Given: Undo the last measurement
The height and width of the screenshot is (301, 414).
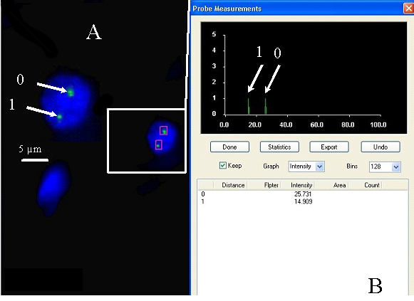Looking at the screenshot, I should 381,147.
